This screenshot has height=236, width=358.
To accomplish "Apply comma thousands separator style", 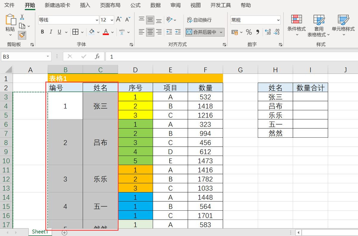I will coord(258,32).
